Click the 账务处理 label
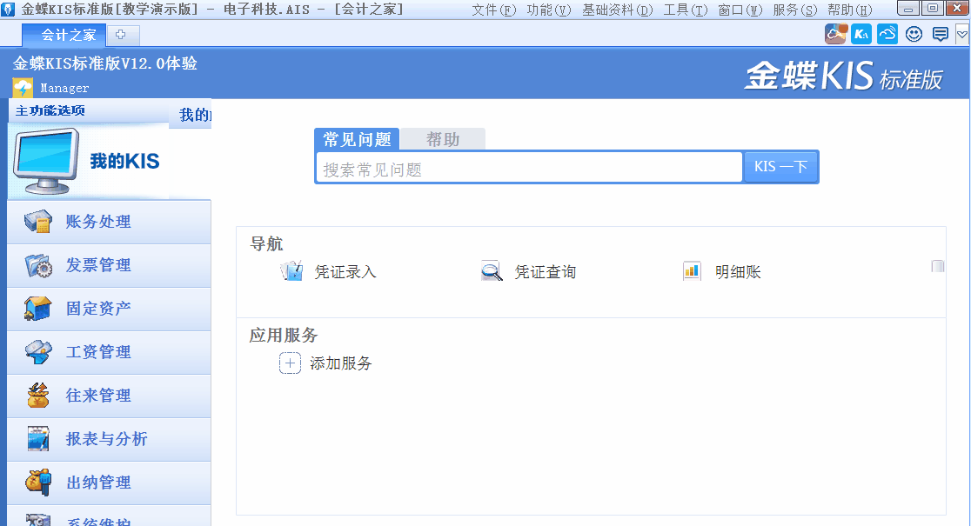The width and height of the screenshot is (971, 526). click(98, 222)
